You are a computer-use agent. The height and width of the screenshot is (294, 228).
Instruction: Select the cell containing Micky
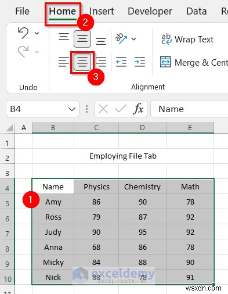click(53, 262)
